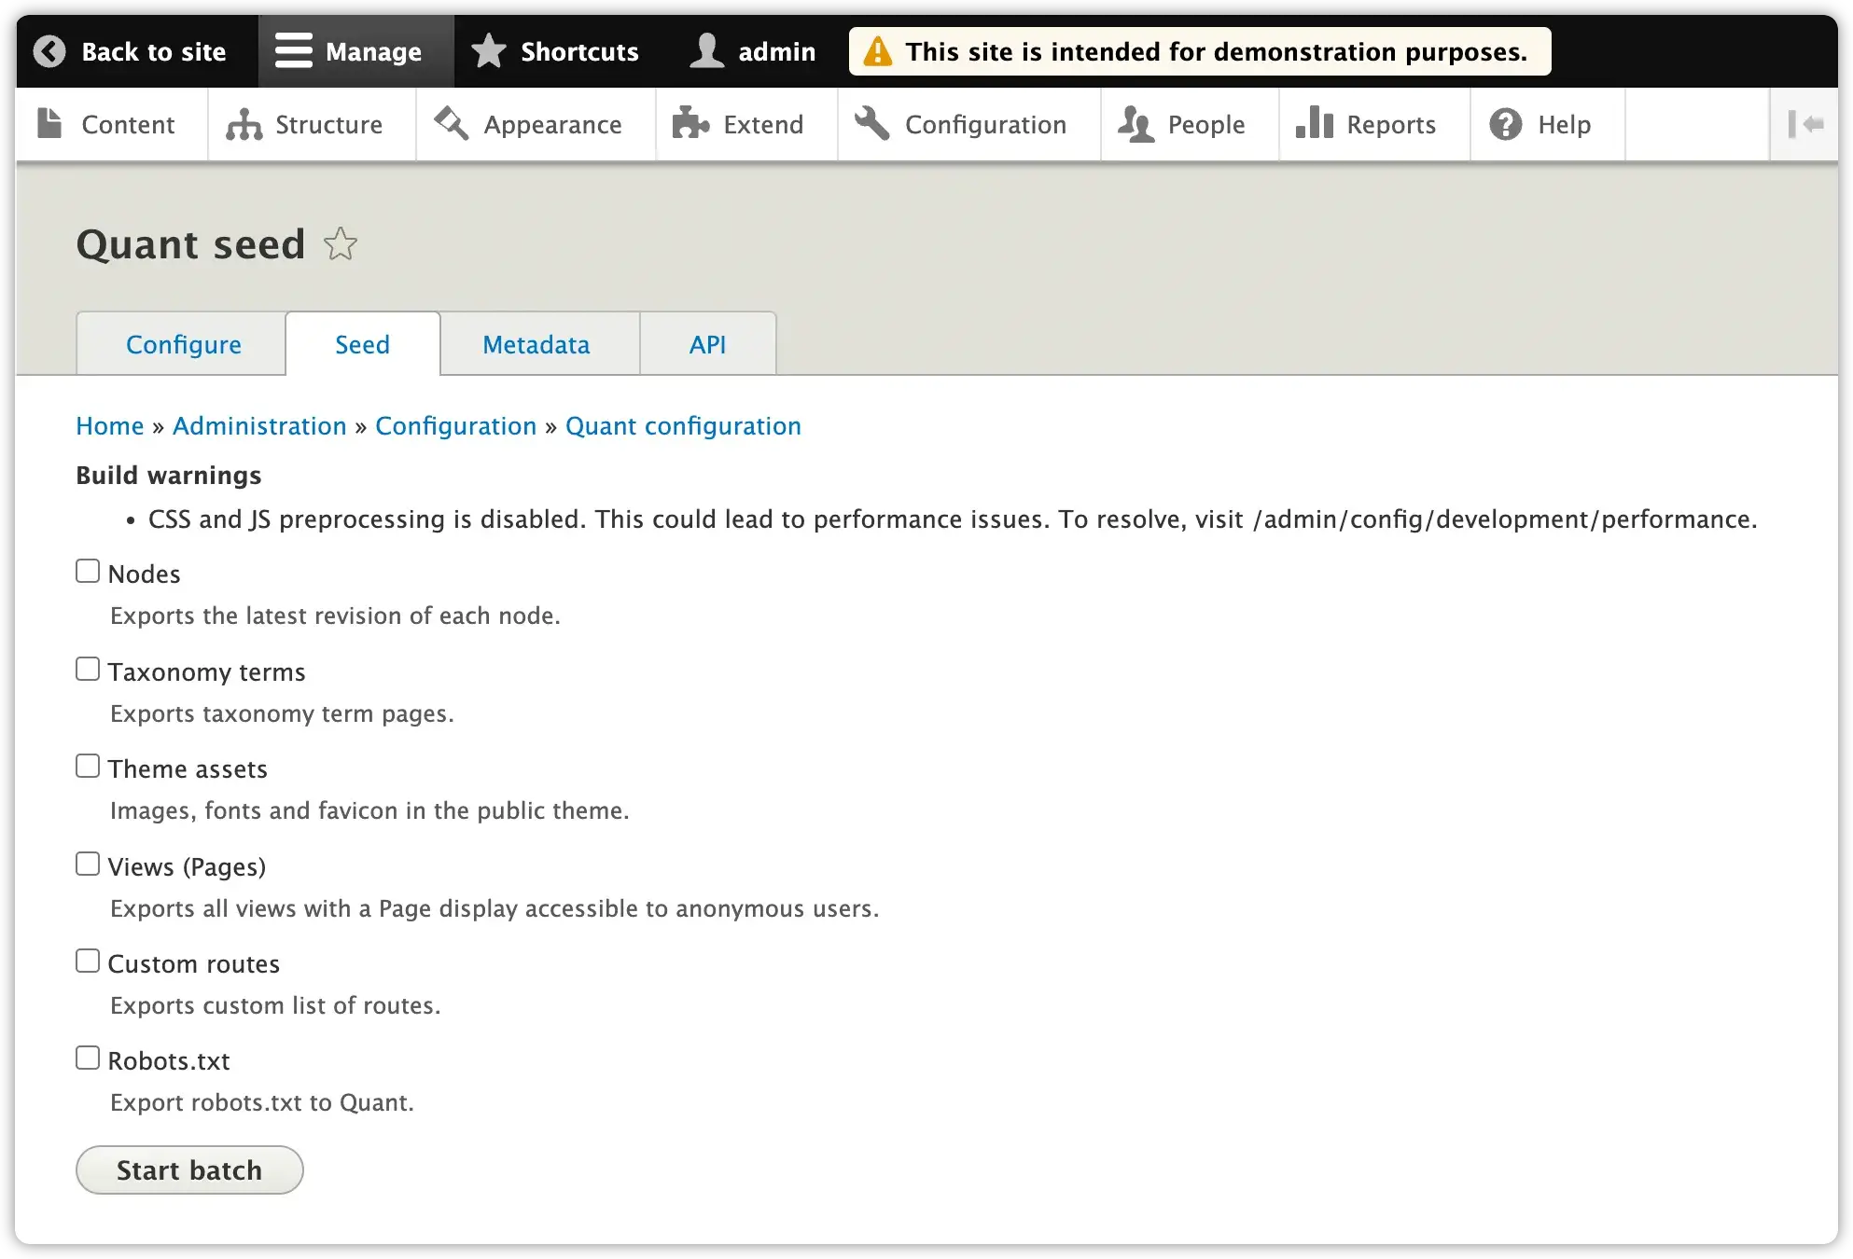Switch to the Metadata tab

[x=536, y=343]
